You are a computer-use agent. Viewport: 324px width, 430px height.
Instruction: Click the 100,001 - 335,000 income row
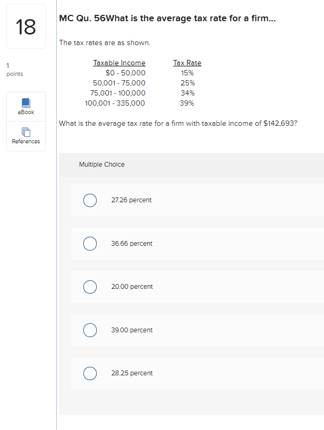tap(115, 103)
